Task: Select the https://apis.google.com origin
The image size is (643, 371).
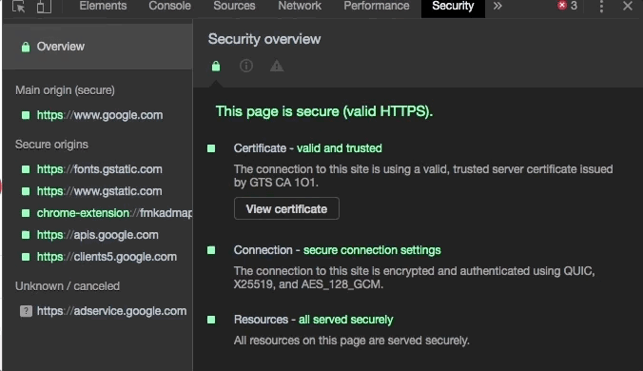Action: click(x=97, y=235)
